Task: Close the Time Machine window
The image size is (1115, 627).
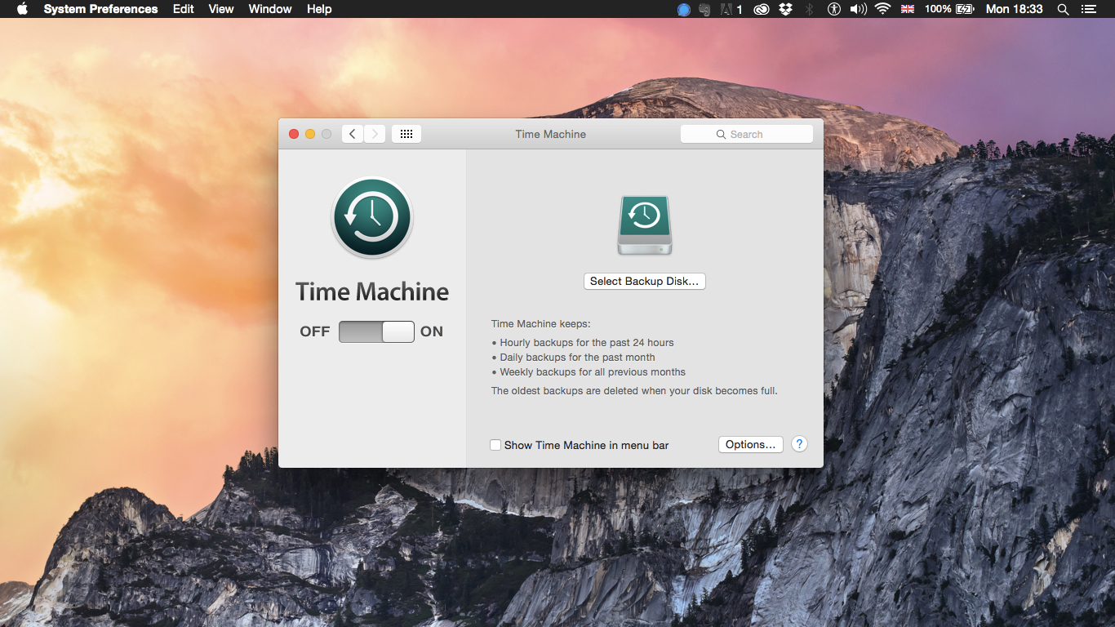Action: [x=294, y=134]
